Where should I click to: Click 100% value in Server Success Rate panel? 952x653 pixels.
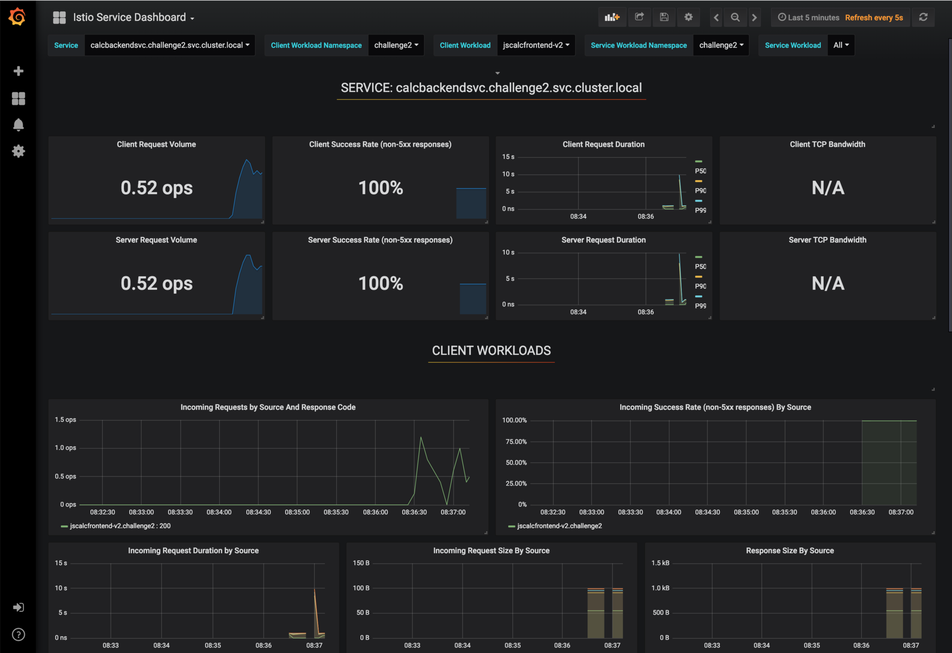[x=381, y=284]
